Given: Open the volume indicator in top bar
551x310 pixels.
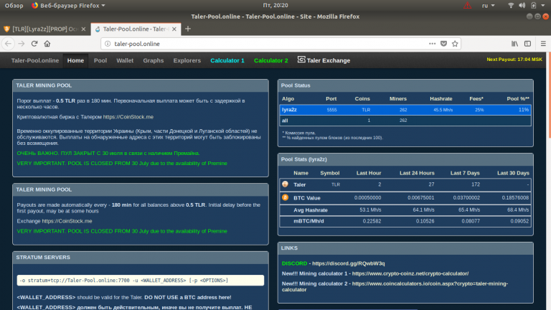Looking at the screenshot, I should pyautogui.click(x=522, y=5).
